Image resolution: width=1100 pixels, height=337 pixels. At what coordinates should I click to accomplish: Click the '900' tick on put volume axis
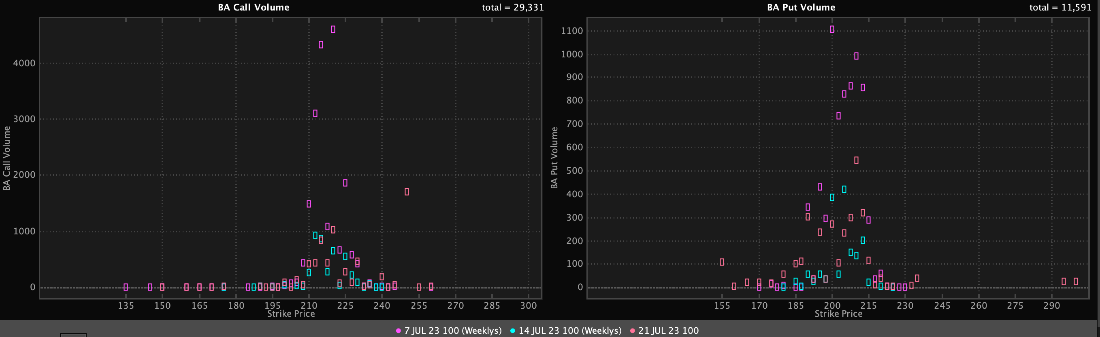pos(574,77)
